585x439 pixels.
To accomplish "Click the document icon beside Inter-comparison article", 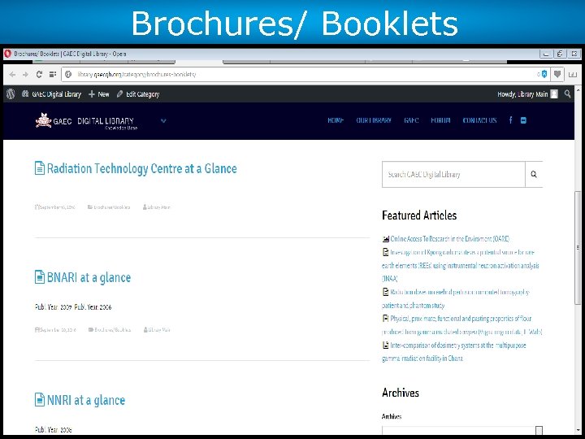I will click(386, 346).
